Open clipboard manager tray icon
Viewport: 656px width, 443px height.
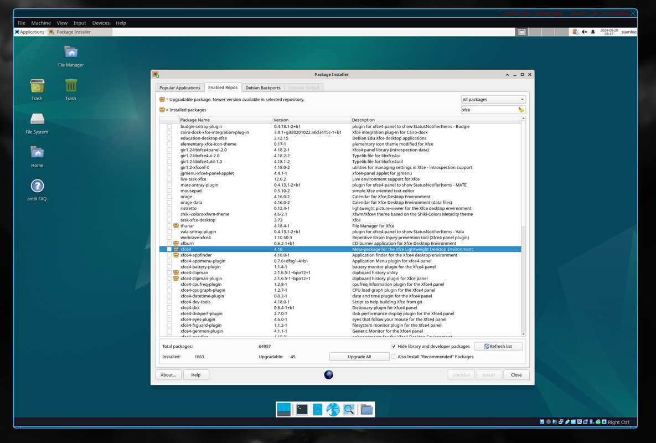click(576, 32)
